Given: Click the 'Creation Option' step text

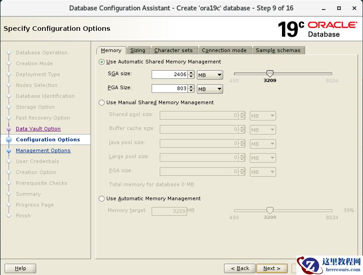Looking at the screenshot, I should tap(36, 172).
